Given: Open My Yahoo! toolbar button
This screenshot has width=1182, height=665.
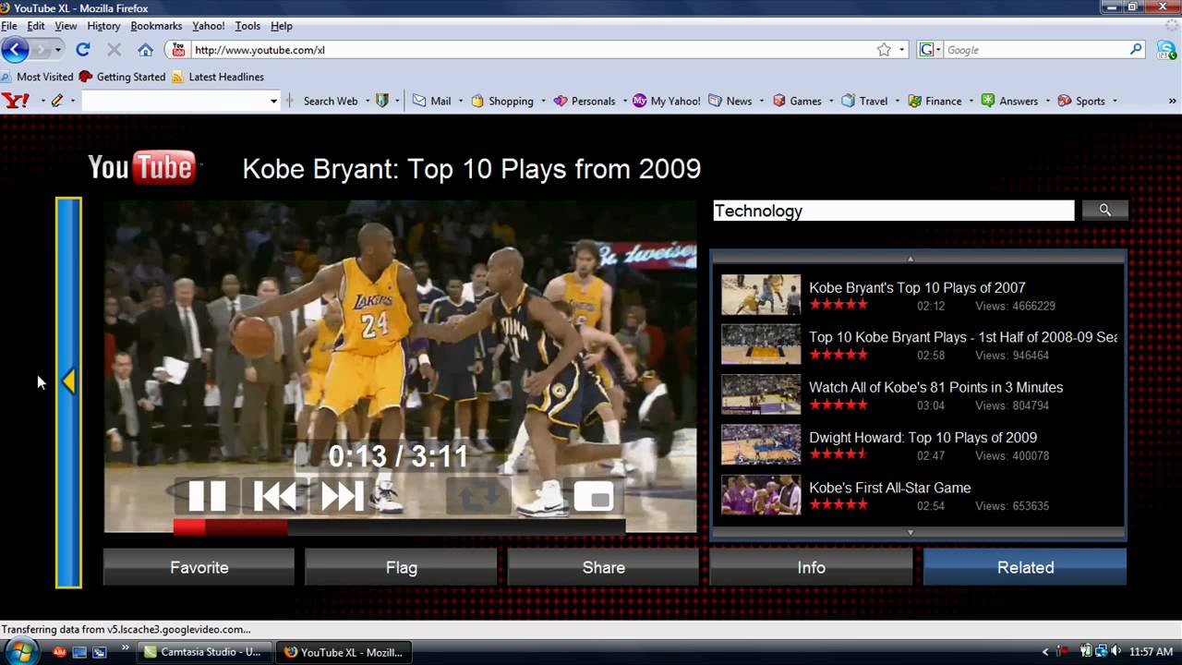Looking at the screenshot, I should 667,101.
